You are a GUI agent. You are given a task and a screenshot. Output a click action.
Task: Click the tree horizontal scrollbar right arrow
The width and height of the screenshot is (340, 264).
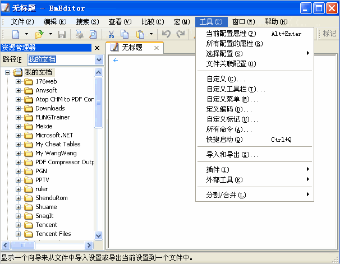click(x=89, y=245)
